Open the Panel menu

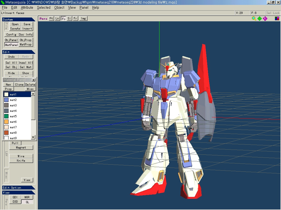point(84,7)
